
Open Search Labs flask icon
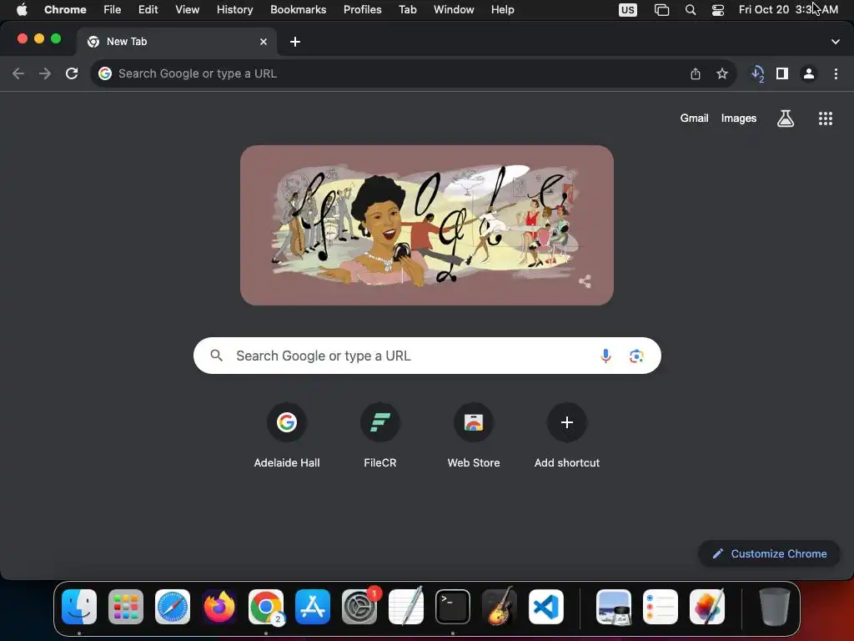click(x=786, y=119)
